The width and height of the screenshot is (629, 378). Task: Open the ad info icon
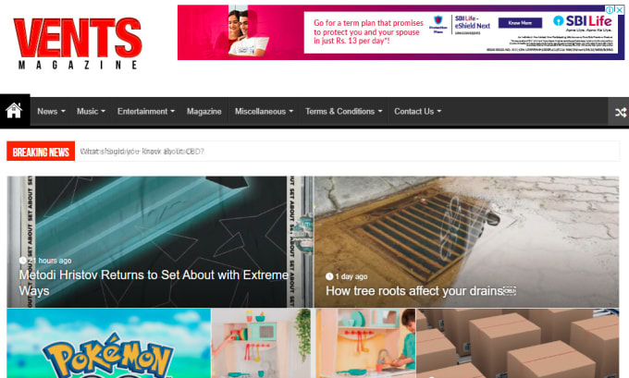coord(610,10)
